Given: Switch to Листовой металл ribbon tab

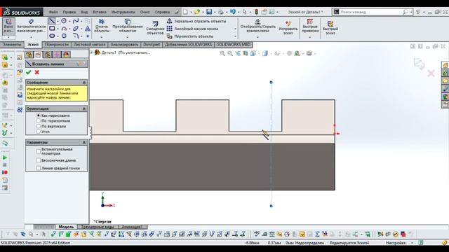Looking at the screenshot, I should (90, 45).
